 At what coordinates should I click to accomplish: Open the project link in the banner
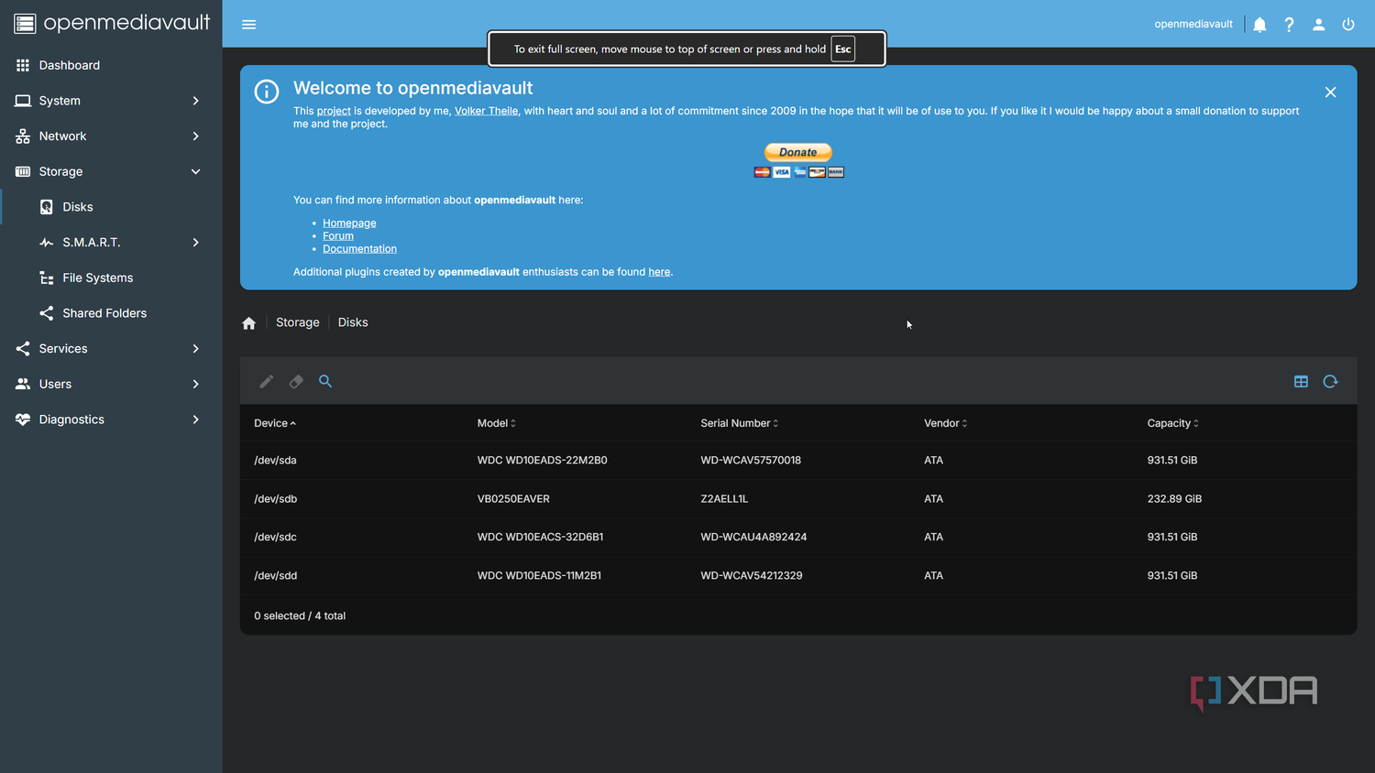pos(334,111)
